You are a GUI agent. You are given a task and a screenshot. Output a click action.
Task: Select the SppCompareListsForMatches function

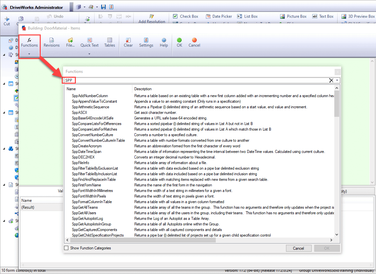pyautogui.click(x=95, y=129)
